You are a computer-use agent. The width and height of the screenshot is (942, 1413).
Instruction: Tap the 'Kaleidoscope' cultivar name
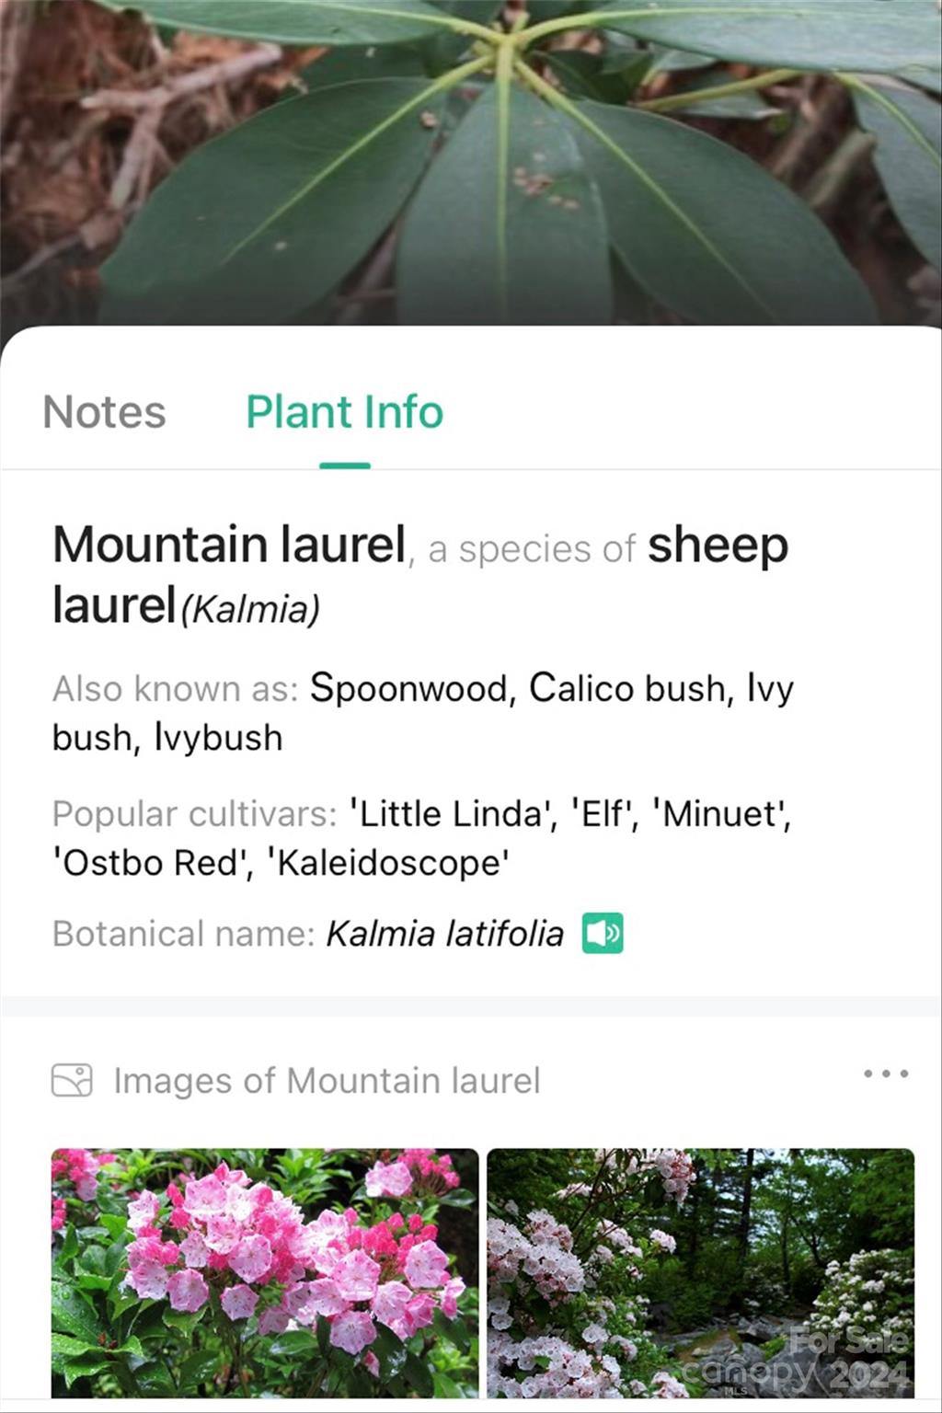point(388,863)
